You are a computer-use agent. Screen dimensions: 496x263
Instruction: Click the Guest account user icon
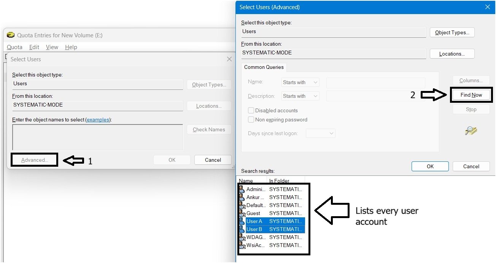point(242,213)
